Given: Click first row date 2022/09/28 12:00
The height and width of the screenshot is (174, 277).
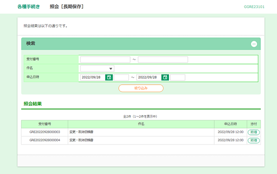Looking at the screenshot, I should (230, 132).
